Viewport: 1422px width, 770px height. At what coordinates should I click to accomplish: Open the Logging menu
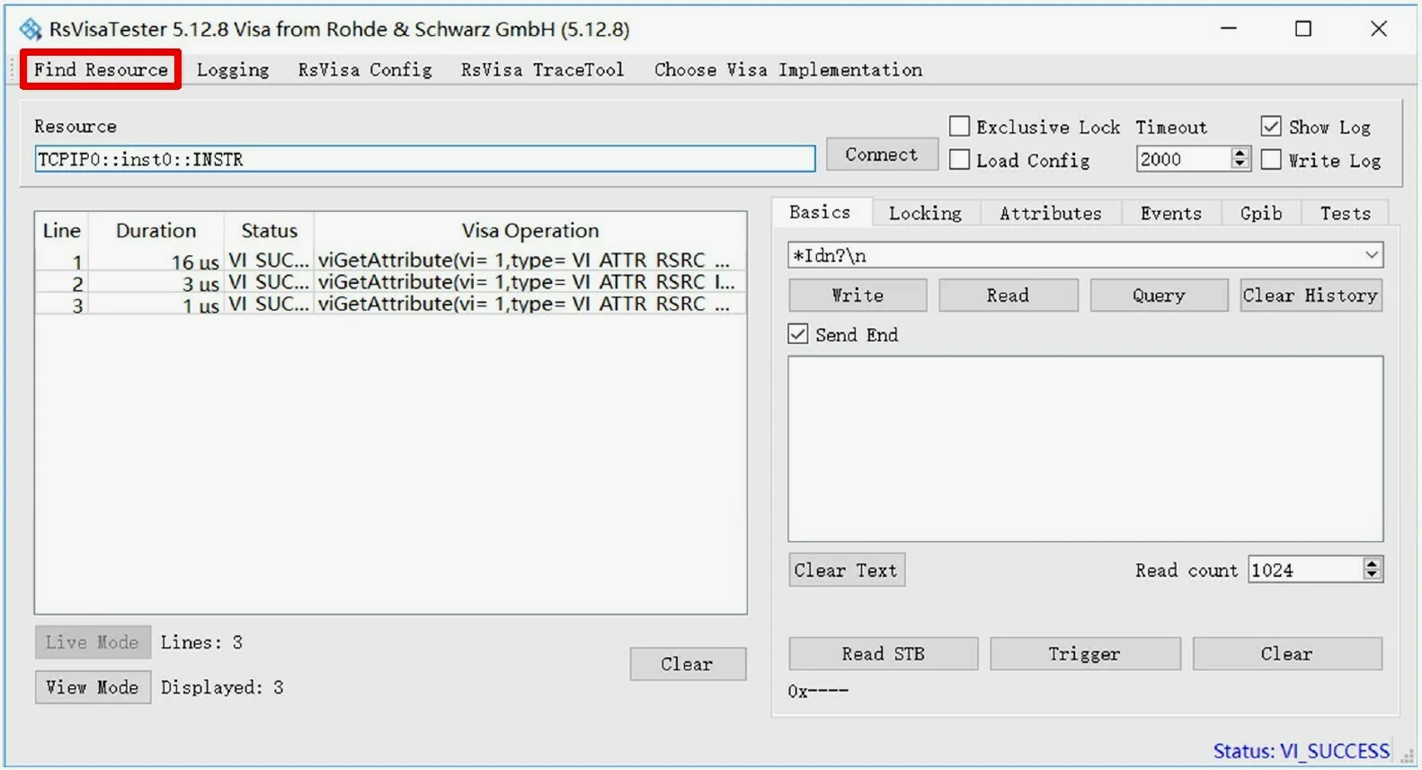(233, 70)
